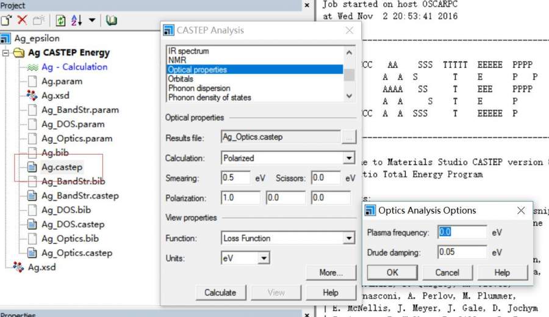
Task: Click the Ag_BandStr.castep document icon
Action: 32,196
